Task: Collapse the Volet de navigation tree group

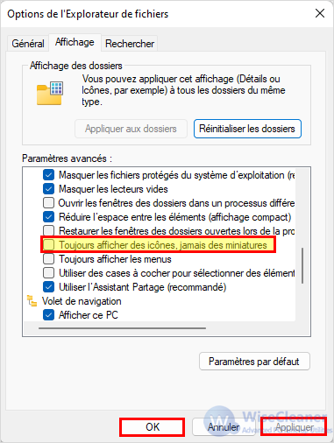Action: pyautogui.click(x=82, y=301)
